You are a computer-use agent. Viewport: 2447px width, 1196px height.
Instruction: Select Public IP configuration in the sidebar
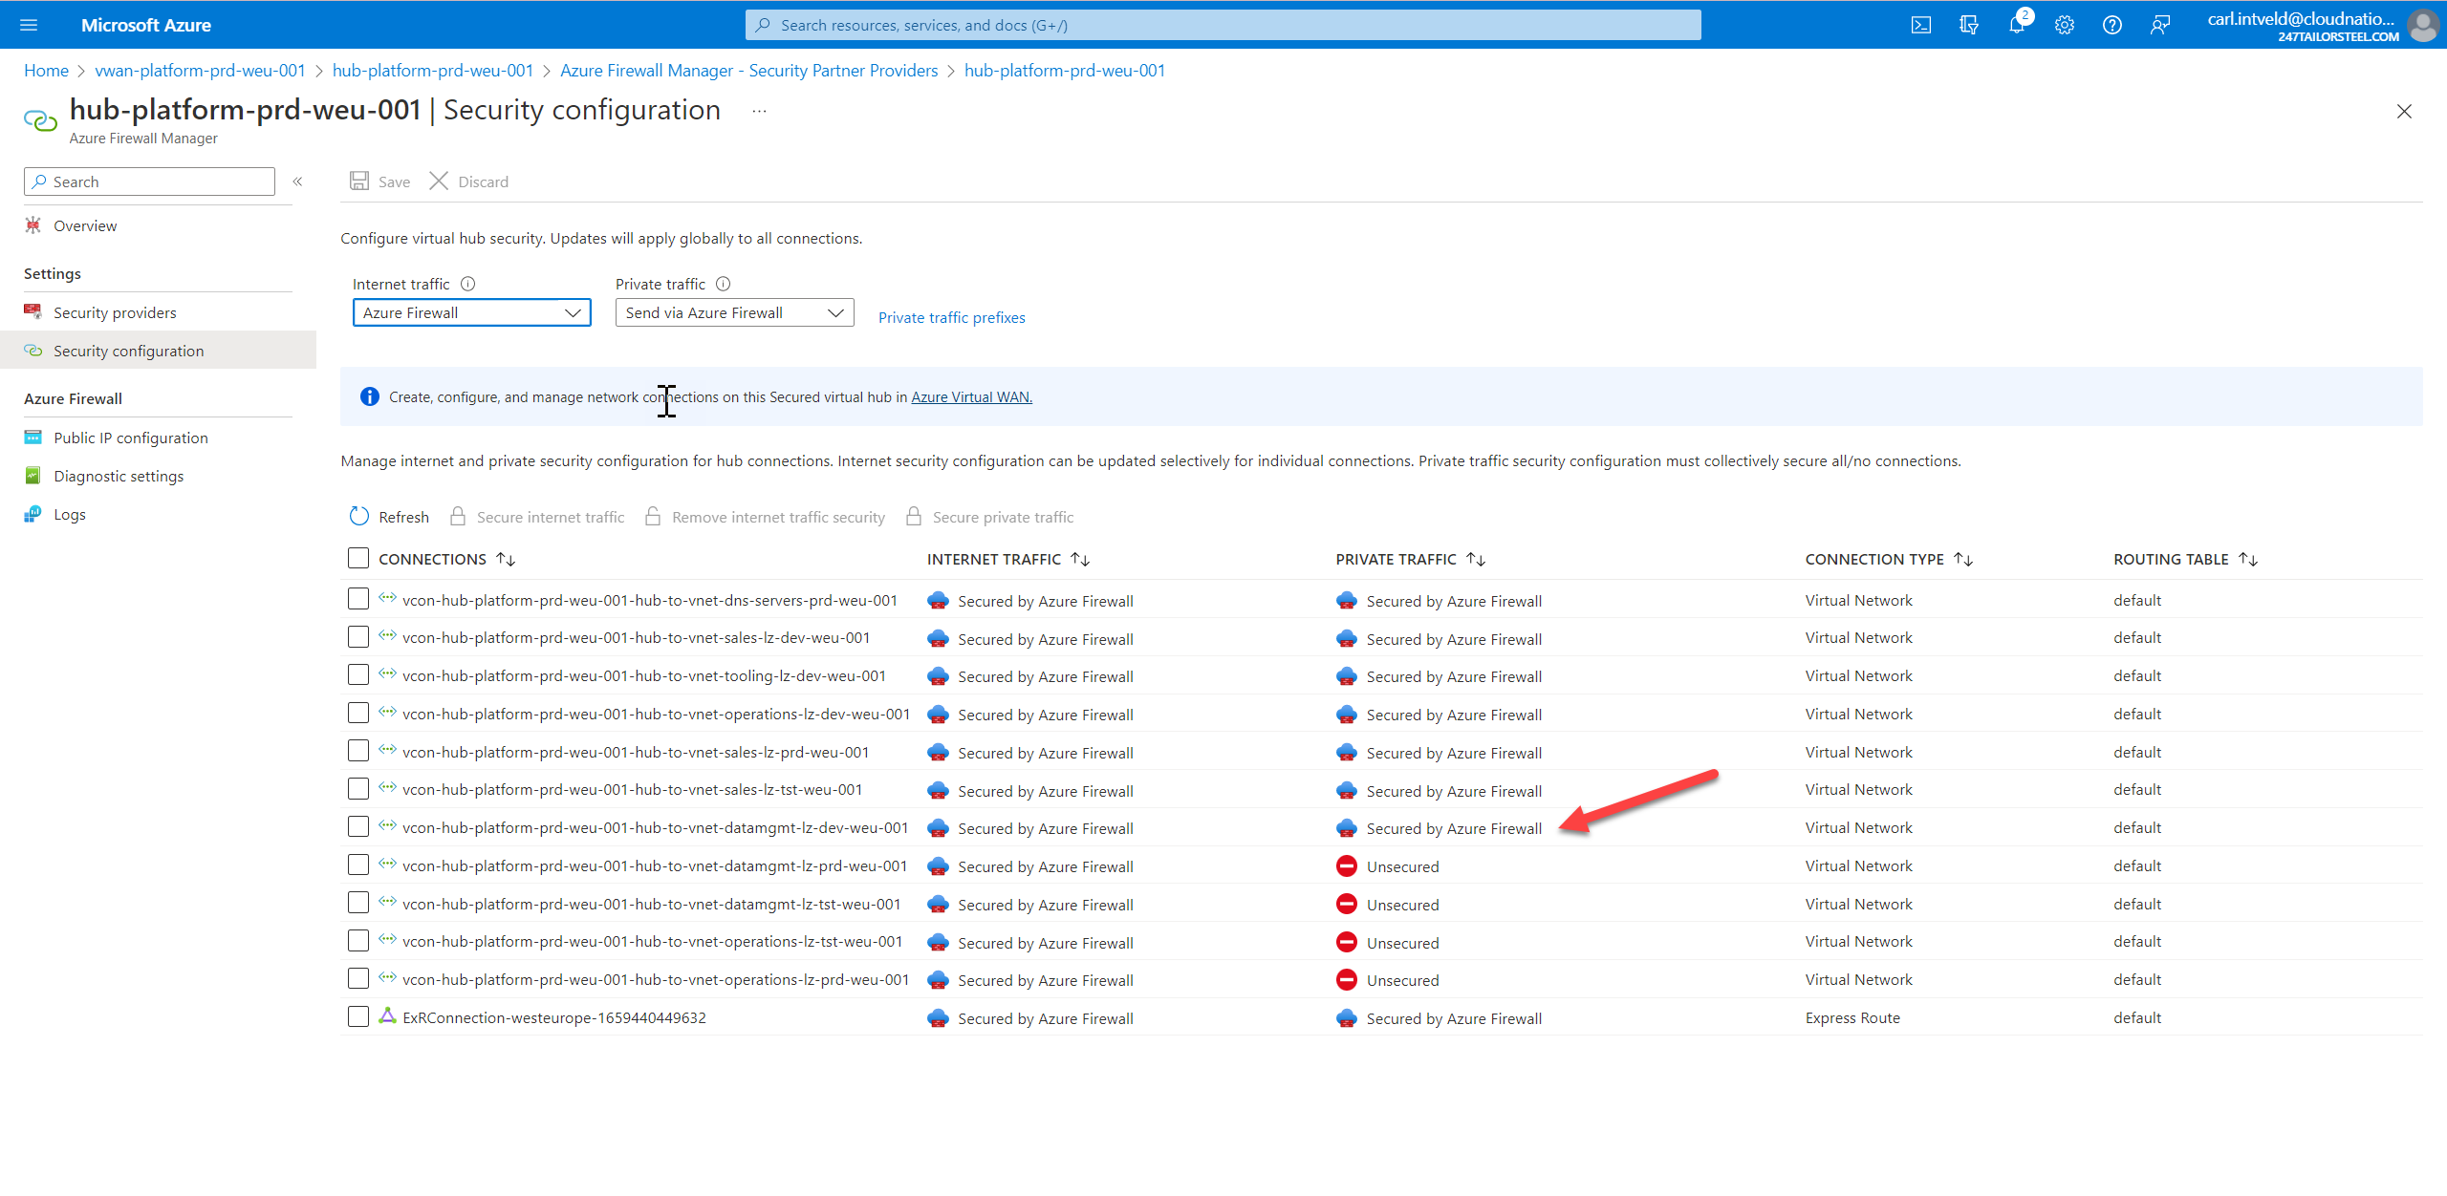130,437
